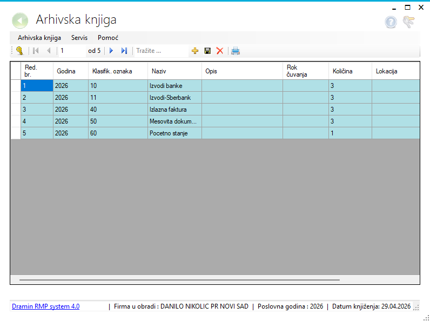Viewport: 430px width, 321px height.
Task: Print the archive book
Action: (x=236, y=51)
